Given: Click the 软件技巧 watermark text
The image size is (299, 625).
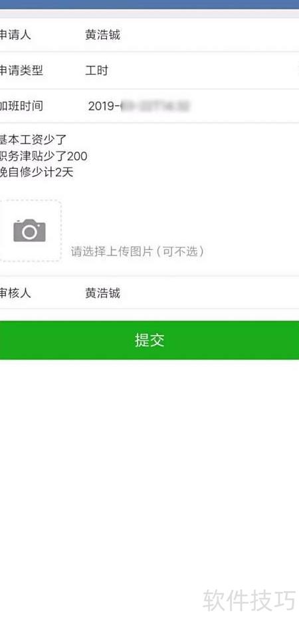Looking at the screenshot, I should (x=250, y=600).
